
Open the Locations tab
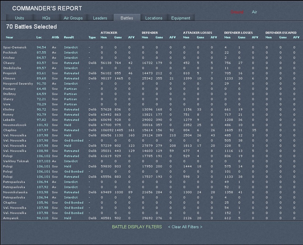coord(154,18)
